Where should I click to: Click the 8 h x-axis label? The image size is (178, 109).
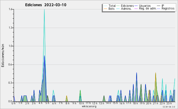(x=67, y=103)
